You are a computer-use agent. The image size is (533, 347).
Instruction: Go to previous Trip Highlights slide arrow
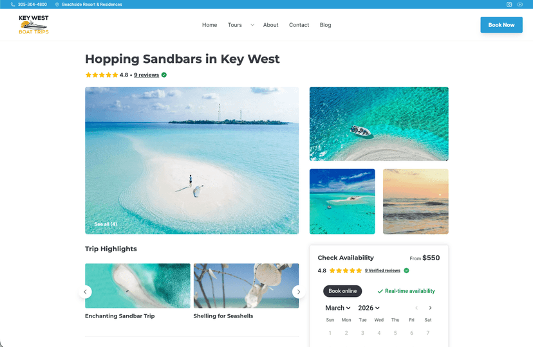coord(86,292)
